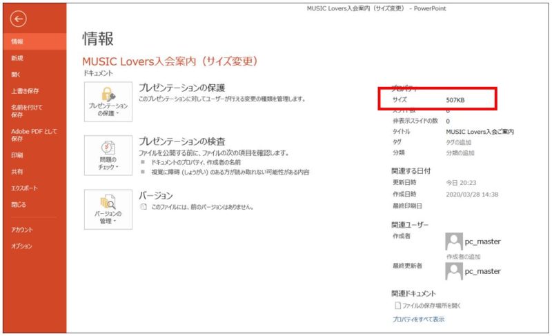The height and width of the screenshot is (336, 552).
Task: Click the file name MUSIC Lovers入会案内（サイズ変更）heading
Action: tap(170, 61)
